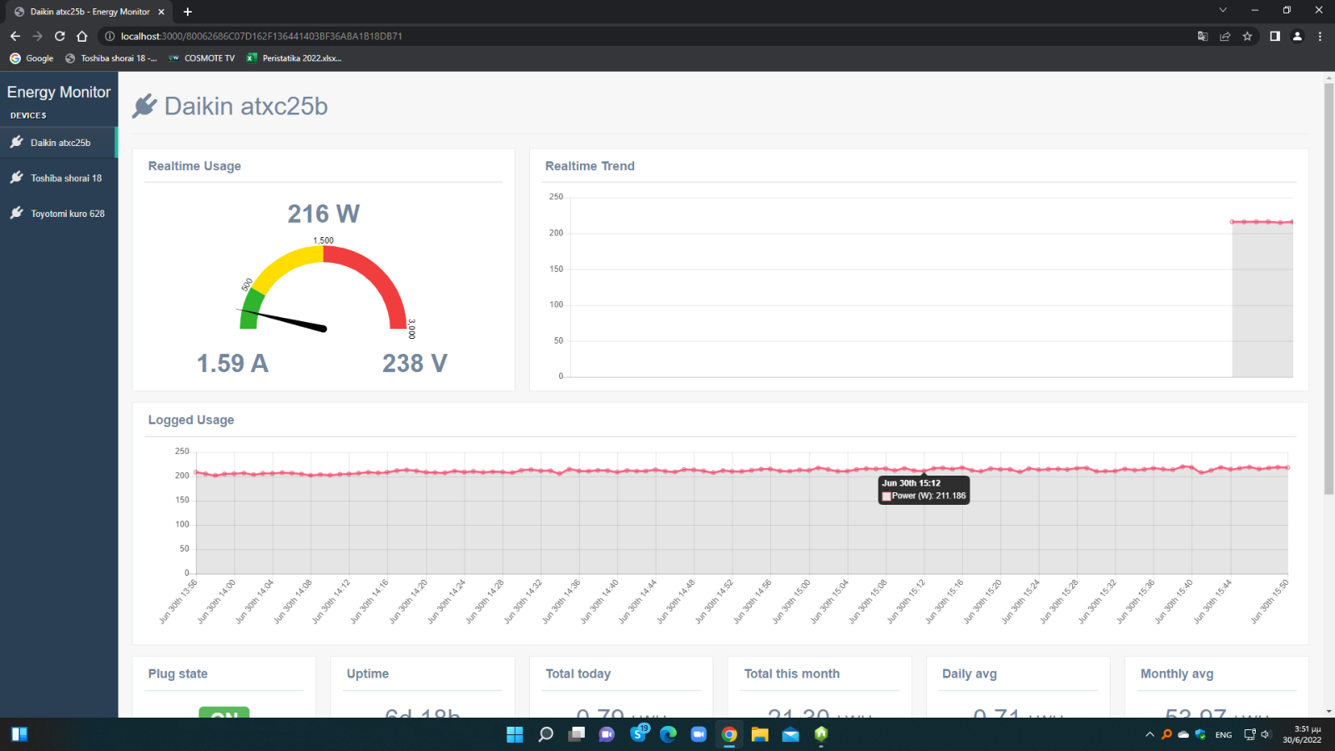Image resolution: width=1335 pixels, height=751 pixels.
Task: Open the Chrome three-dot menu
Action: tap(1320, 36)
